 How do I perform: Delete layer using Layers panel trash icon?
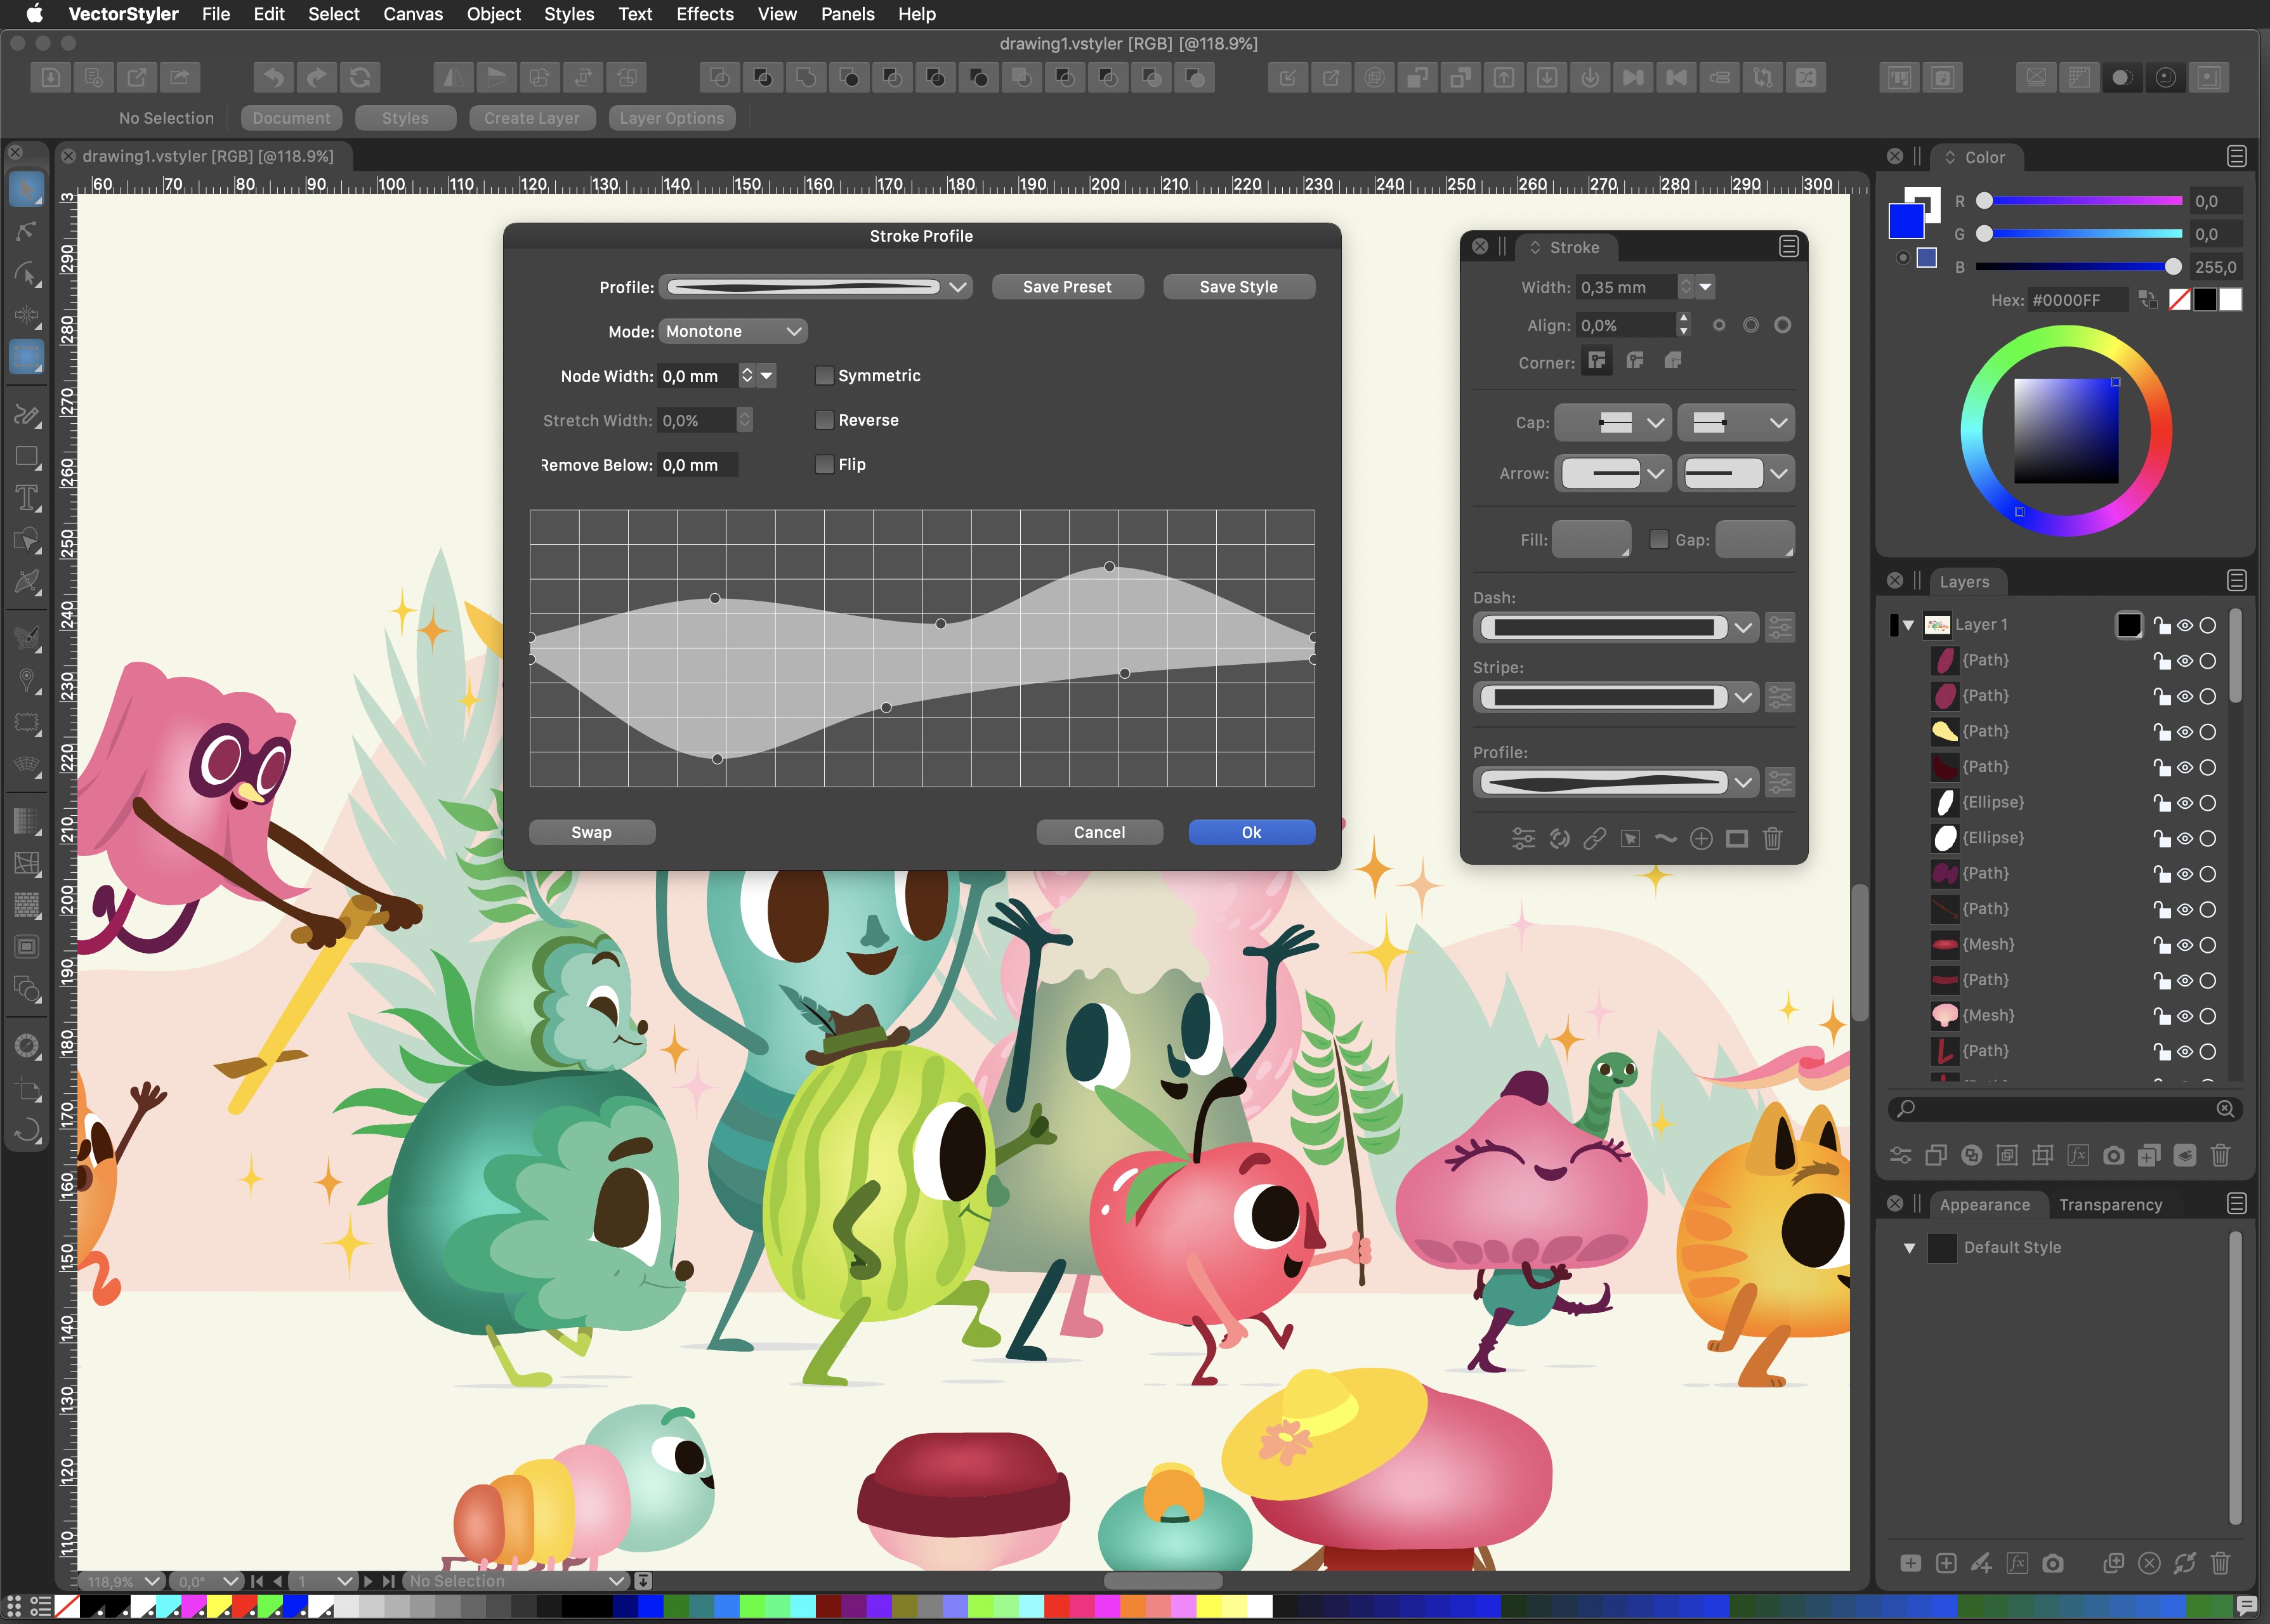coord(2220,1156)
